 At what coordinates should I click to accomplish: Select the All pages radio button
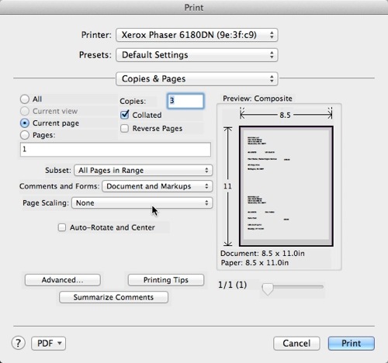25,99
